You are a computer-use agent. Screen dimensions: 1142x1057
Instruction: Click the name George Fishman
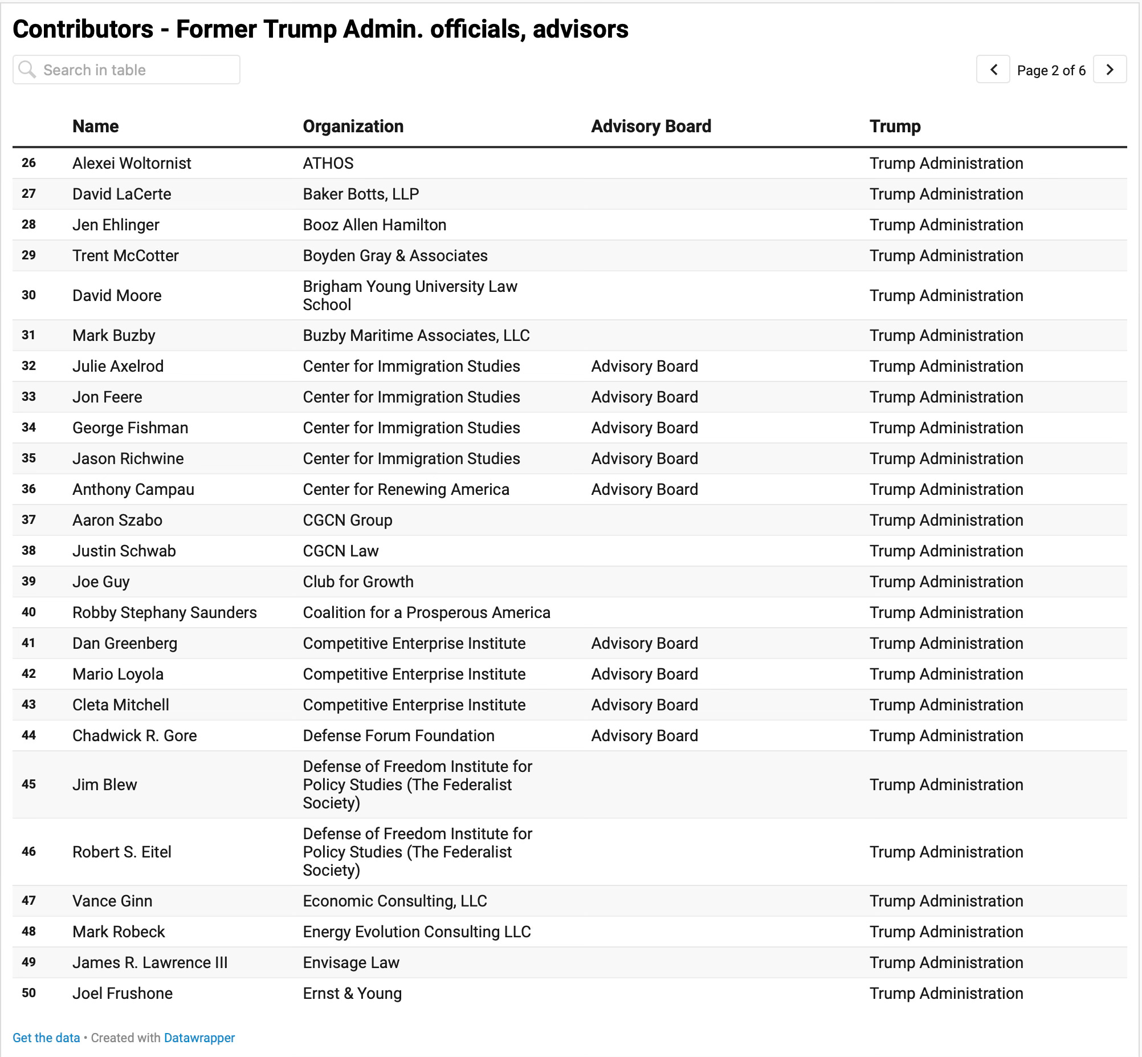[x=130, y=428]
